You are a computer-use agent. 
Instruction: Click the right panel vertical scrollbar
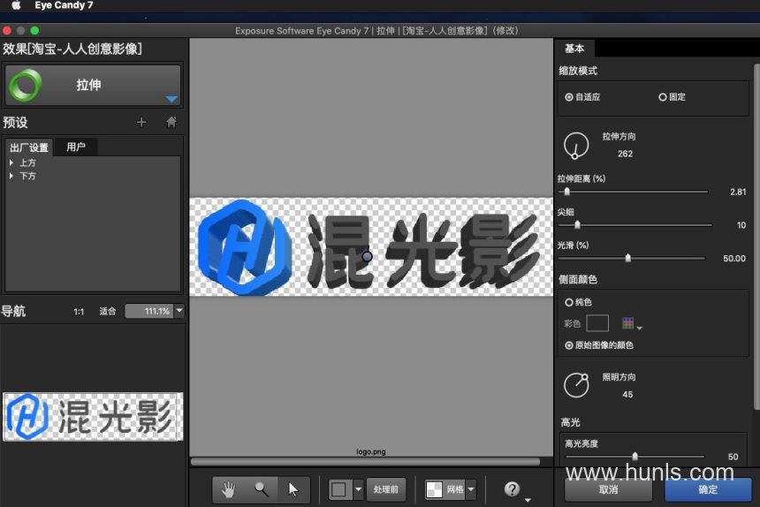[x=756, y=238]
